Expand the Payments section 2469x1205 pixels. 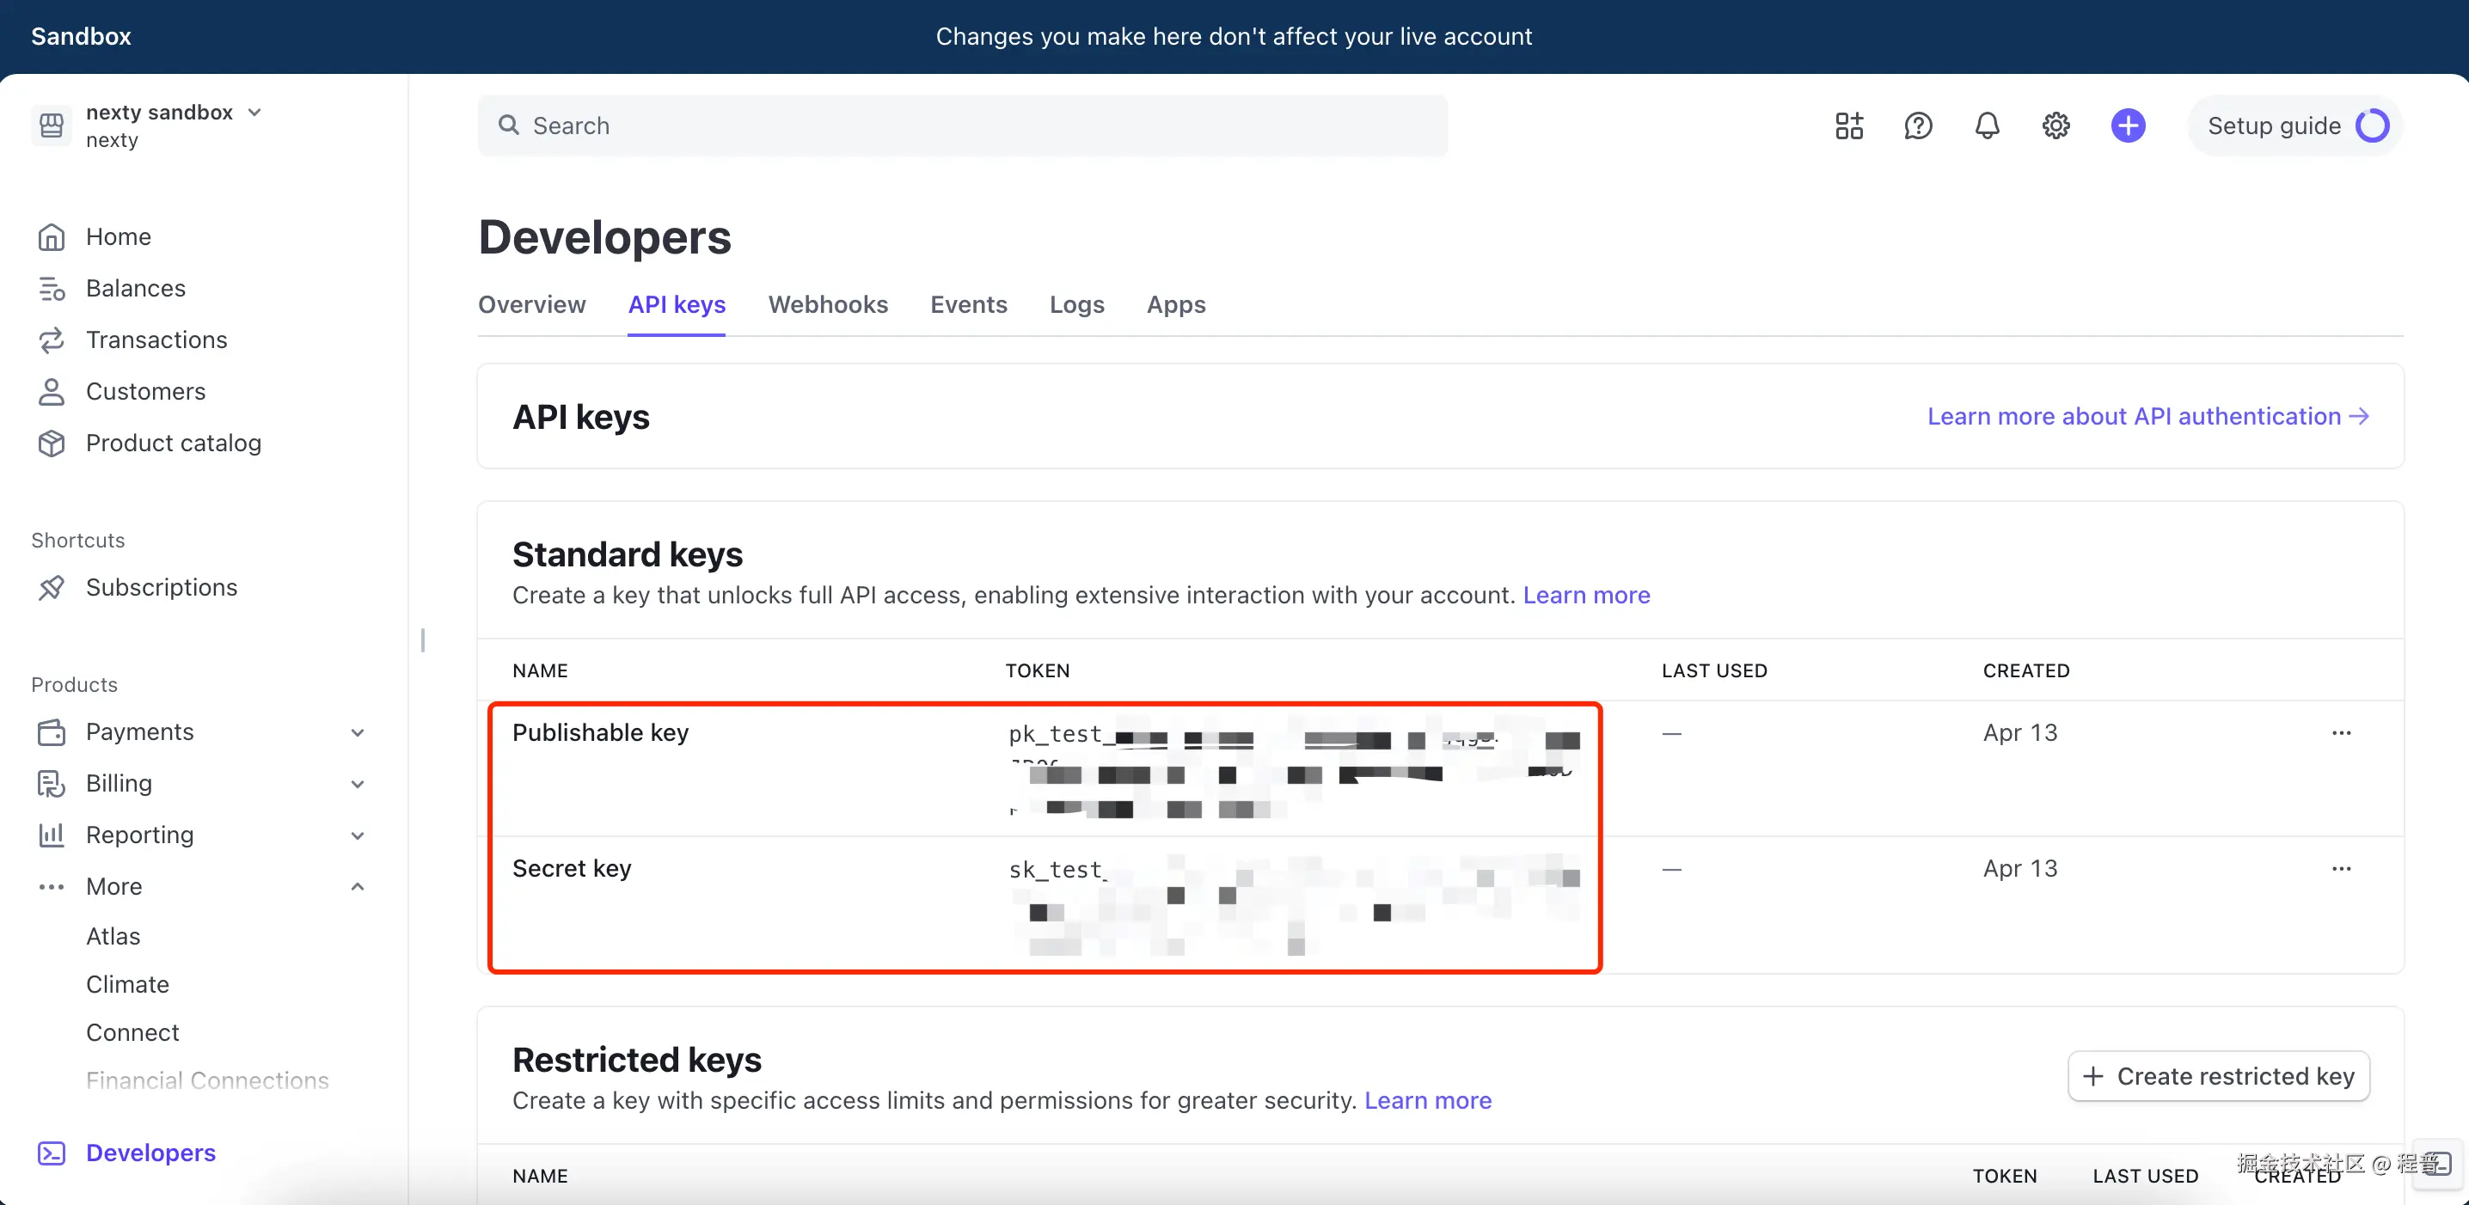point(358,731)
